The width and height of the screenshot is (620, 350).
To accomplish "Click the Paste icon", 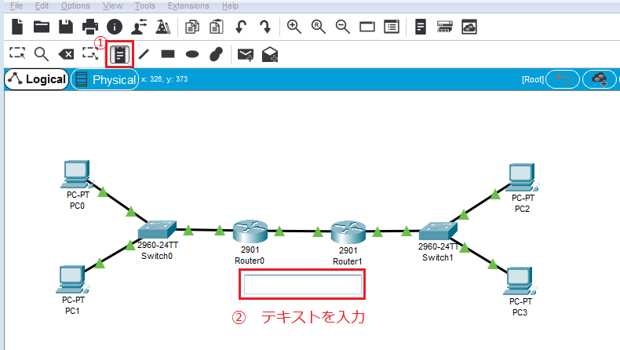I will [217, 27].
